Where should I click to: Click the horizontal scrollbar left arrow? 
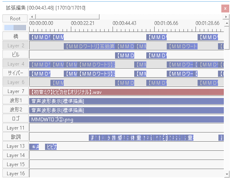(32, 17)
